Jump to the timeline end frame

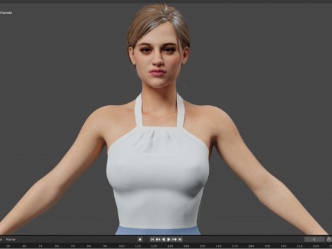(x=180, y=239)
